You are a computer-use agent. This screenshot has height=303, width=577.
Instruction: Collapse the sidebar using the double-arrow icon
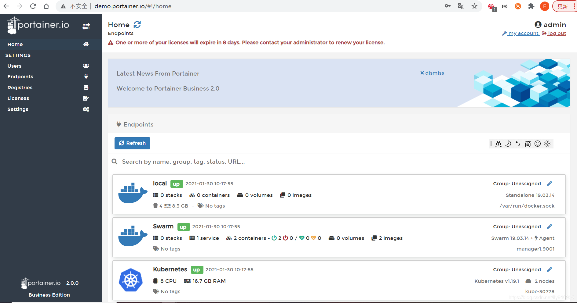[x=86, y=26]
